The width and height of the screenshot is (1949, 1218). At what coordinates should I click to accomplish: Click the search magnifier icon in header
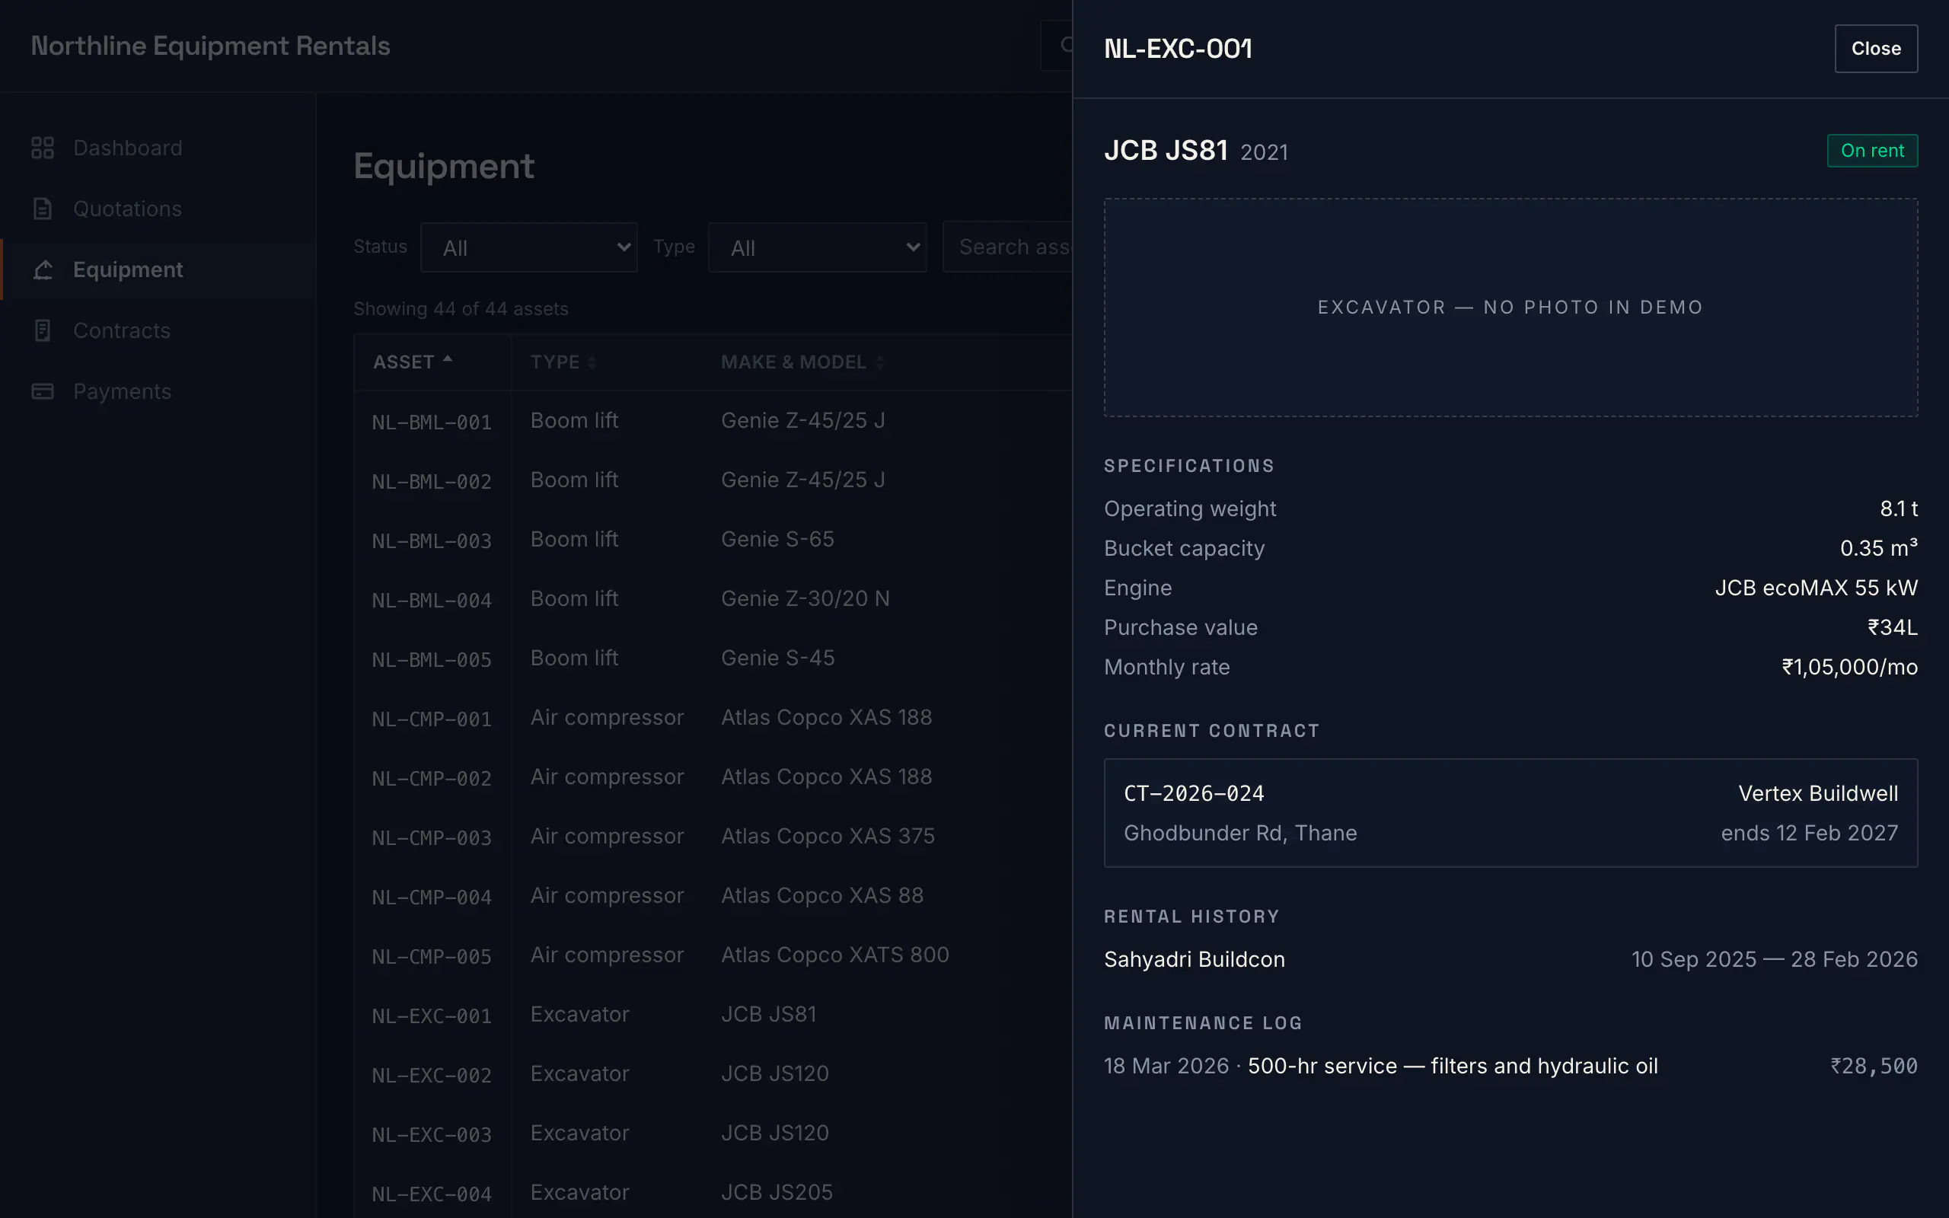1067,45
